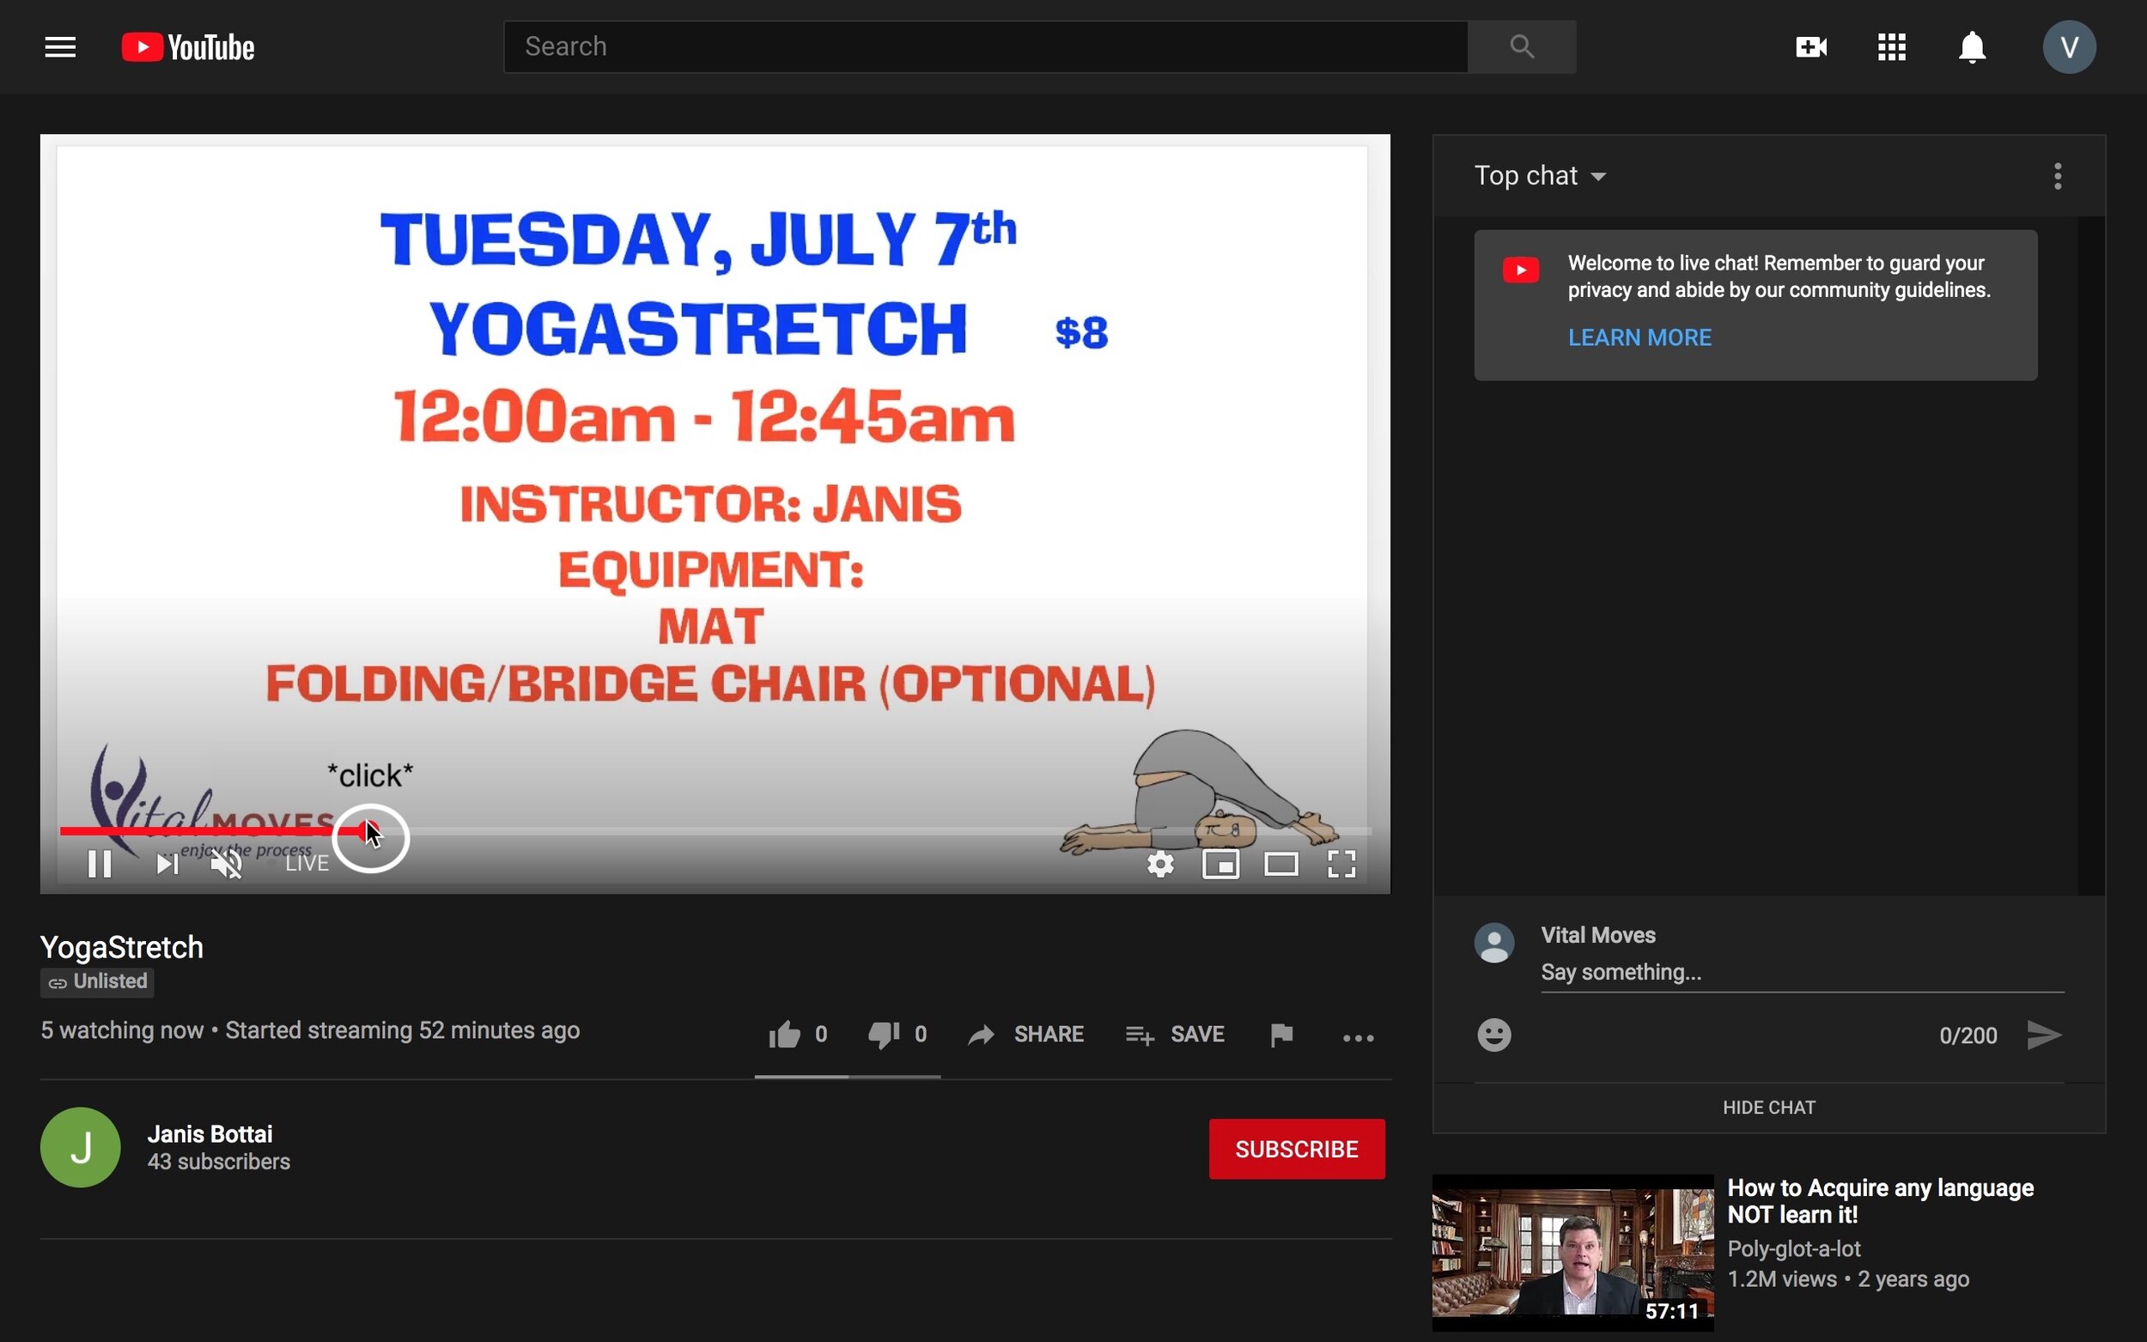This screenshot has height=1342, width=2147.
Task: Click the Unlisted badge
Action: pyautogui.click(x=97, y=981)
